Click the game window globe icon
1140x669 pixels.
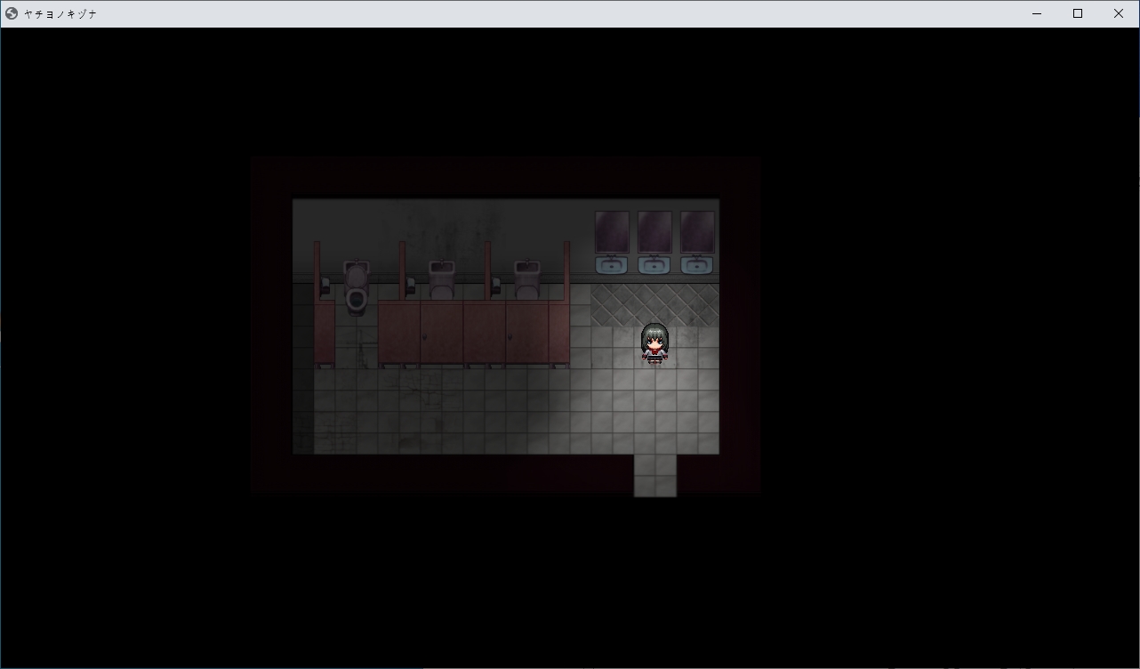(x=12, y=13)
